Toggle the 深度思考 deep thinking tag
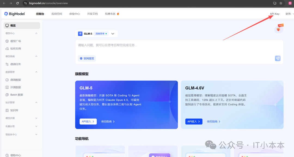Image resolution: width=294 pixels, height=157 pixels. (101, 34)
